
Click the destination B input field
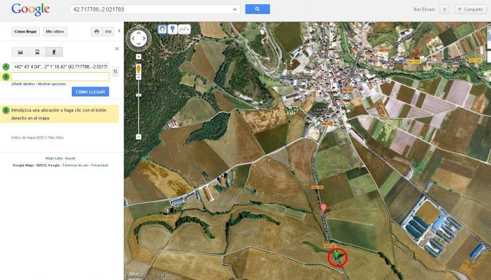60,77
